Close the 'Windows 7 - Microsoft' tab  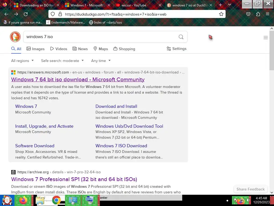109,5
